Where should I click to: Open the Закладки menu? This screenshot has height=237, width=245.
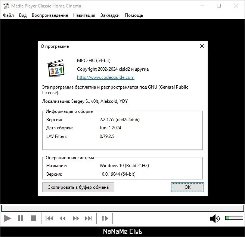pos(110,15)
